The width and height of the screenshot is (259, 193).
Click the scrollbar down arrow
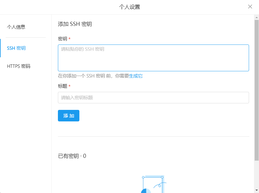257,190
